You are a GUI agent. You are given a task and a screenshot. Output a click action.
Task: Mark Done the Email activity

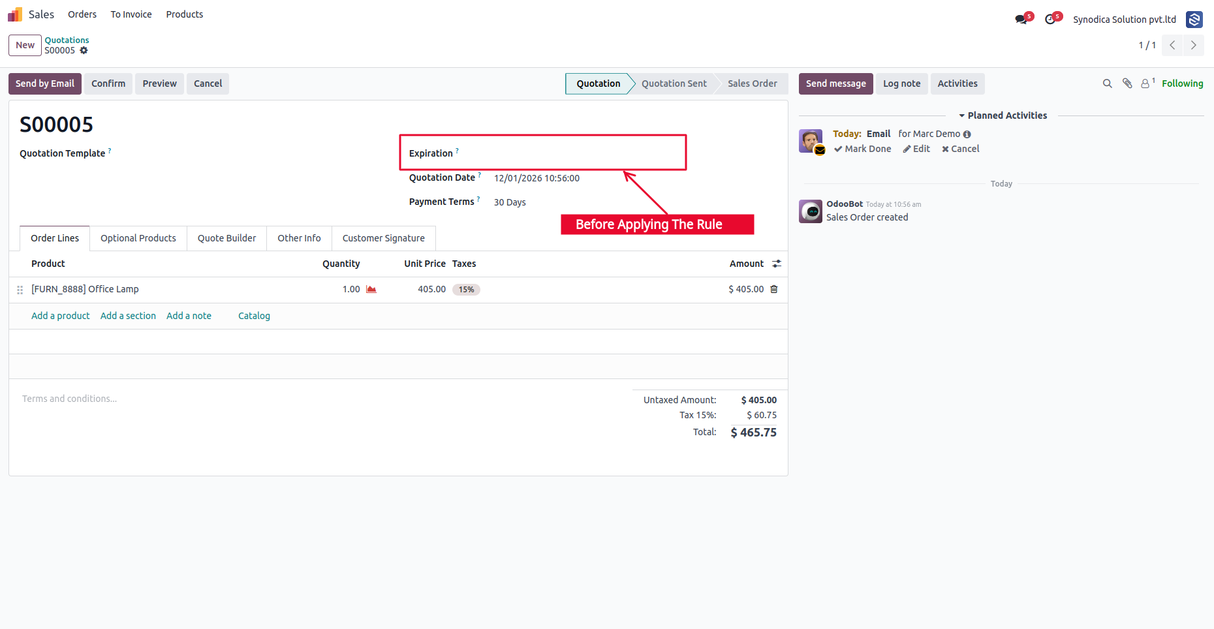(862, 149)
